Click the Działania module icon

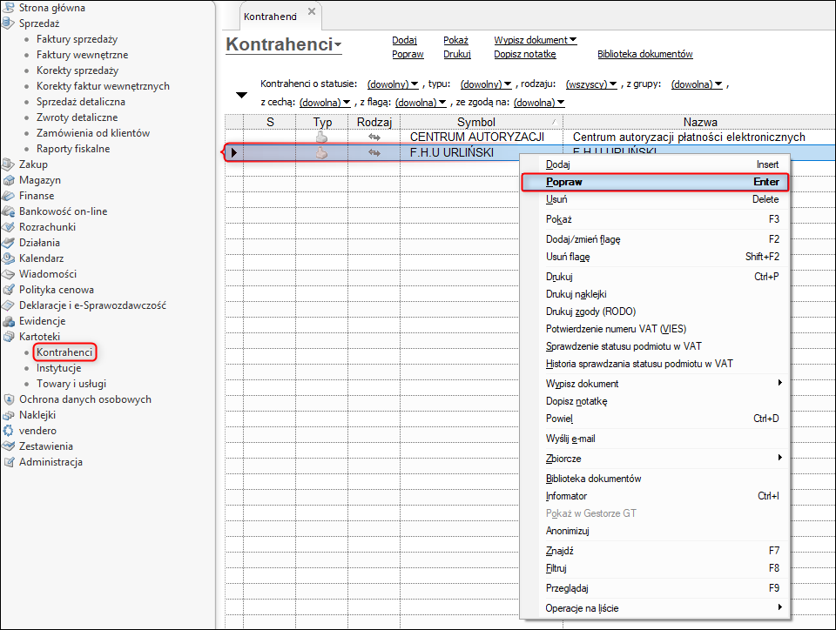pyautogui.click(x=9, y=243)
